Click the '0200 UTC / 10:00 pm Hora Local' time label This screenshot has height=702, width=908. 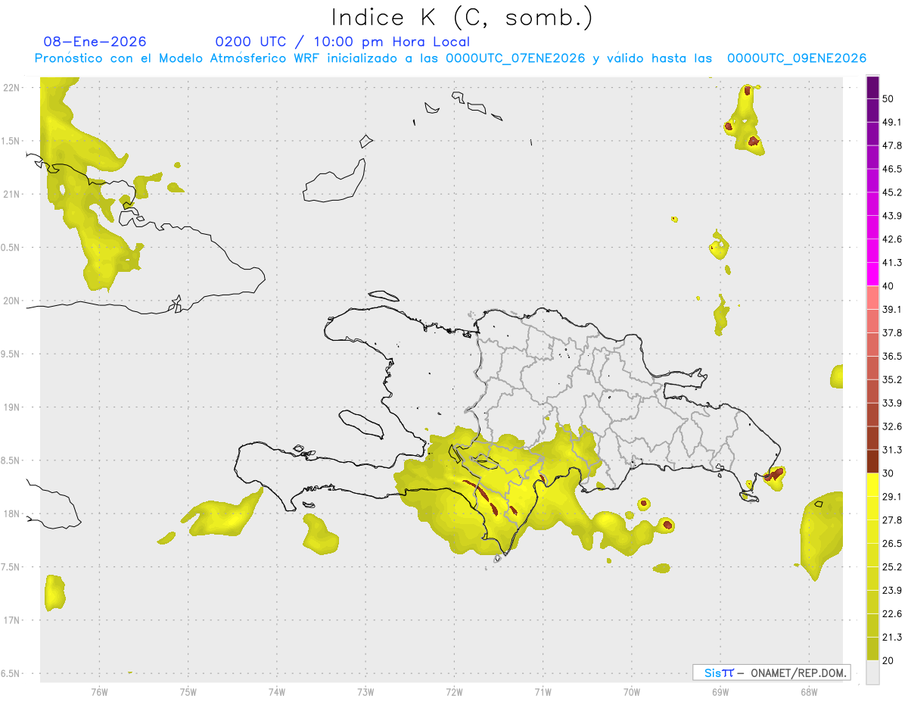tap(343, 42)
